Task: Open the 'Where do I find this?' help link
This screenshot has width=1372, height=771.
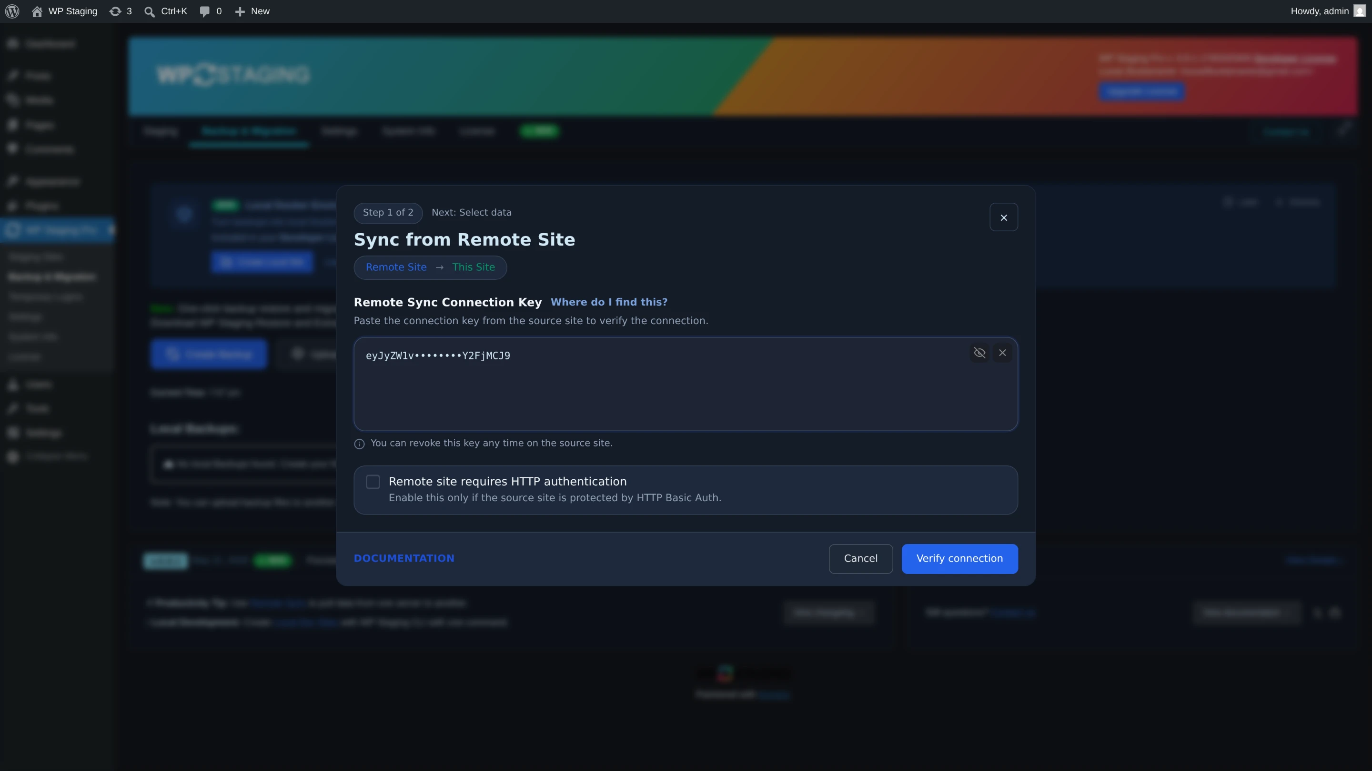Action: point(609,302)
